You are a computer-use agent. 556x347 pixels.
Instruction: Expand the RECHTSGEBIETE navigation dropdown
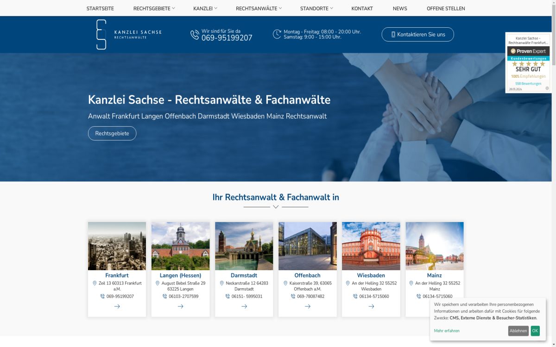[153, 8]
